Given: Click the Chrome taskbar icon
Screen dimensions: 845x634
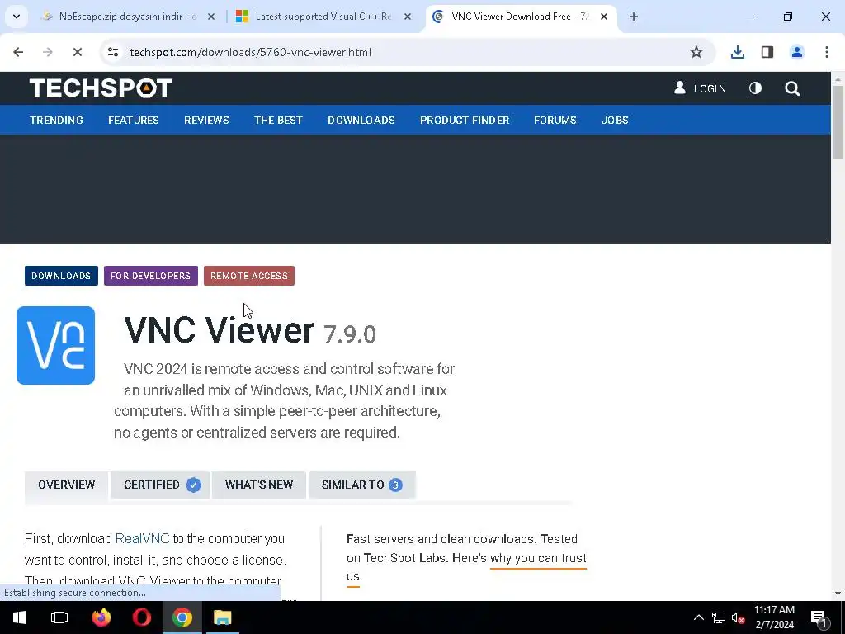Looking at the screenshot, I should (182, 617).
